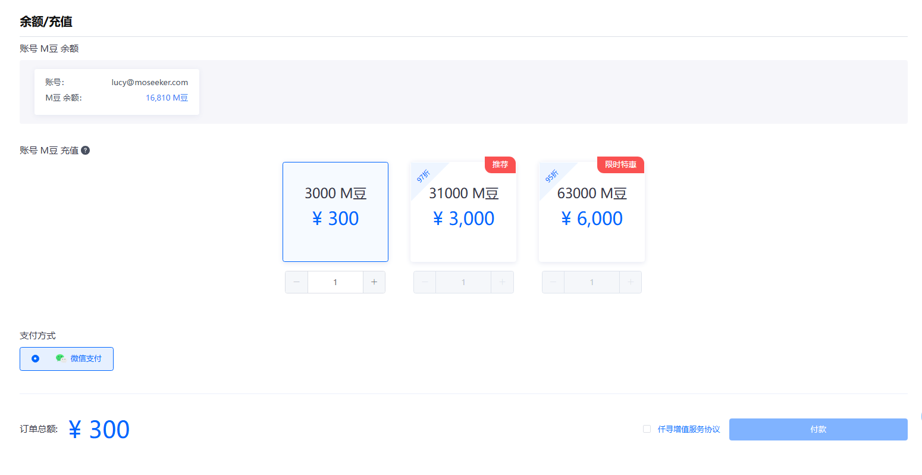Decrease quantity for the 3000 M豆 package
The height and width of the screenshot is (475, 922).
click(x=296, y=282)
